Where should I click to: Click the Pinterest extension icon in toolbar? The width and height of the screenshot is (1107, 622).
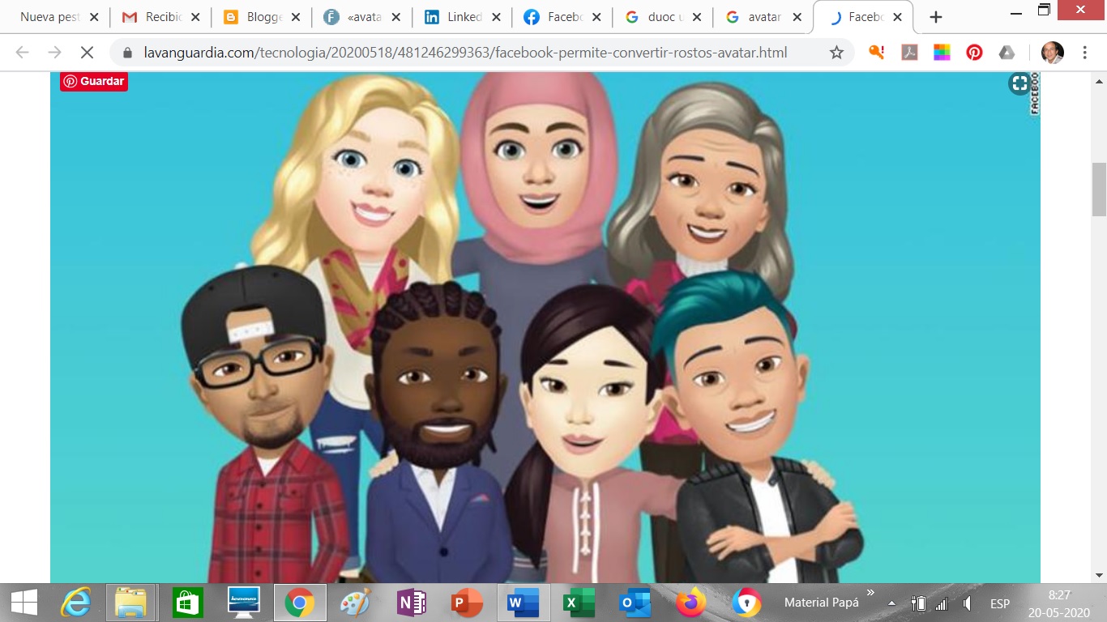[974, 53]
